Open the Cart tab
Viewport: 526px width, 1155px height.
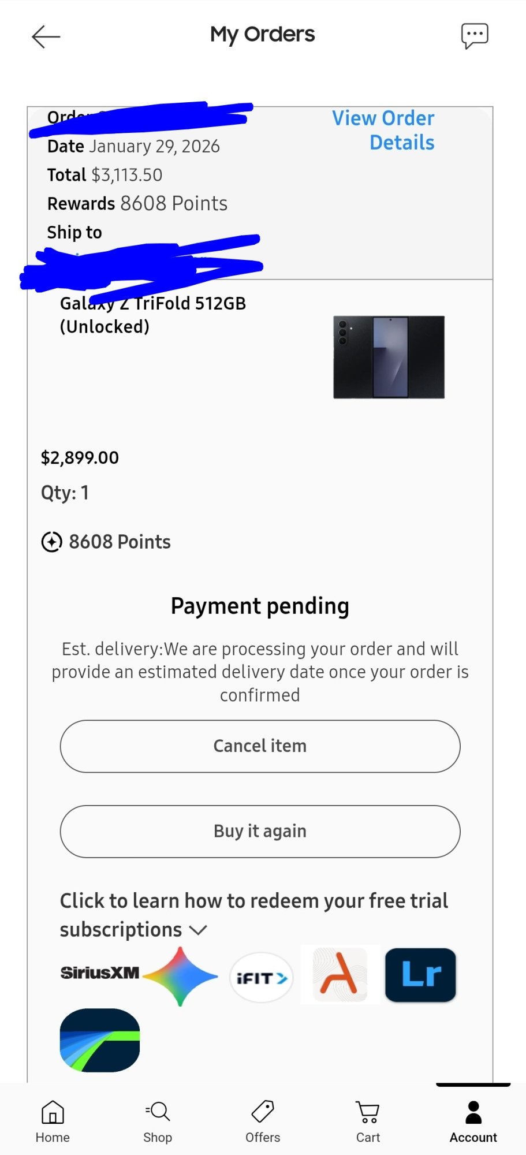[368, 1121]
